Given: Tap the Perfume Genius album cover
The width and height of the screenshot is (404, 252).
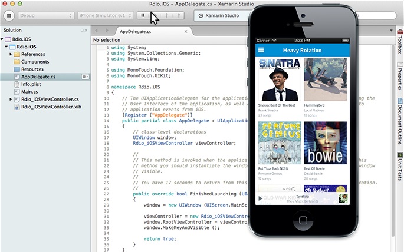Looking at the screenshot, I should point(280,143).
